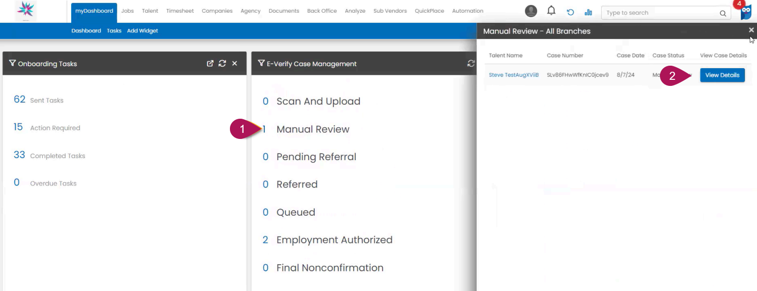Open the owl assistant icon
The image size is (757, 291).
[746, 12]
